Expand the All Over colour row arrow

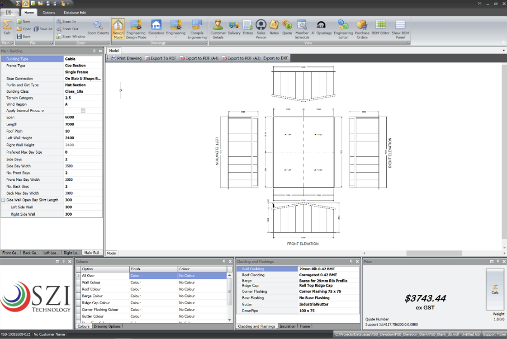click(x=78, y=276)
